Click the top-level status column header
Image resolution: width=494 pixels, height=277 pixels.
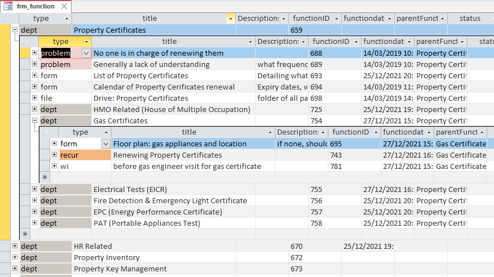[470, 19]
